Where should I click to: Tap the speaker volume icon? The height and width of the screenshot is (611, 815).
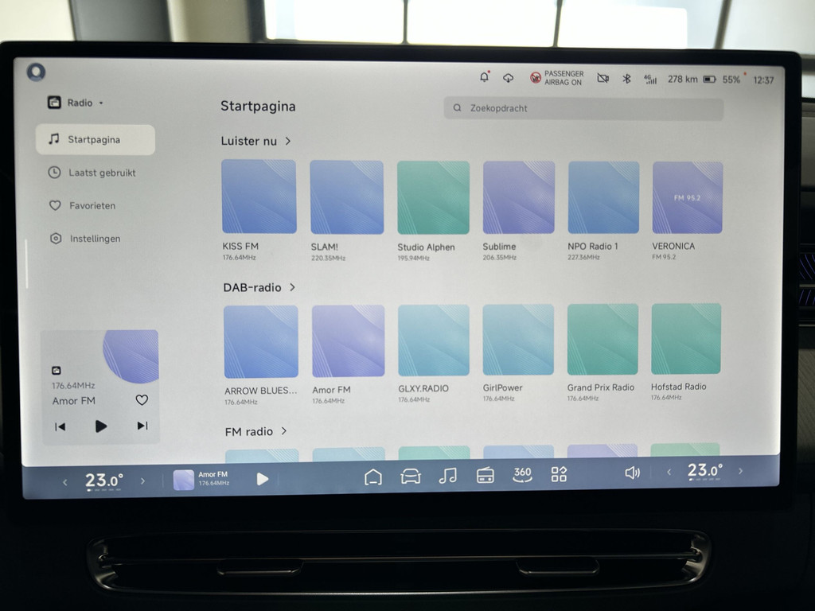coord(632,473)
